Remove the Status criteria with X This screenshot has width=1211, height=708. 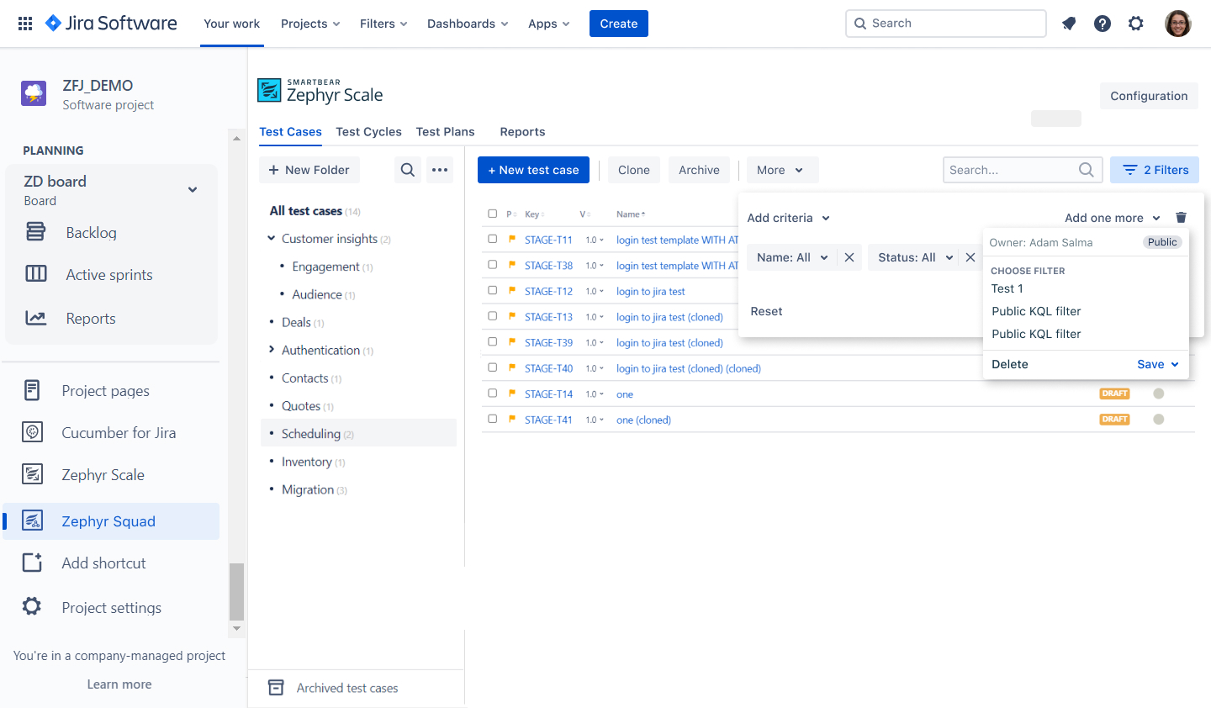(970, 257)
